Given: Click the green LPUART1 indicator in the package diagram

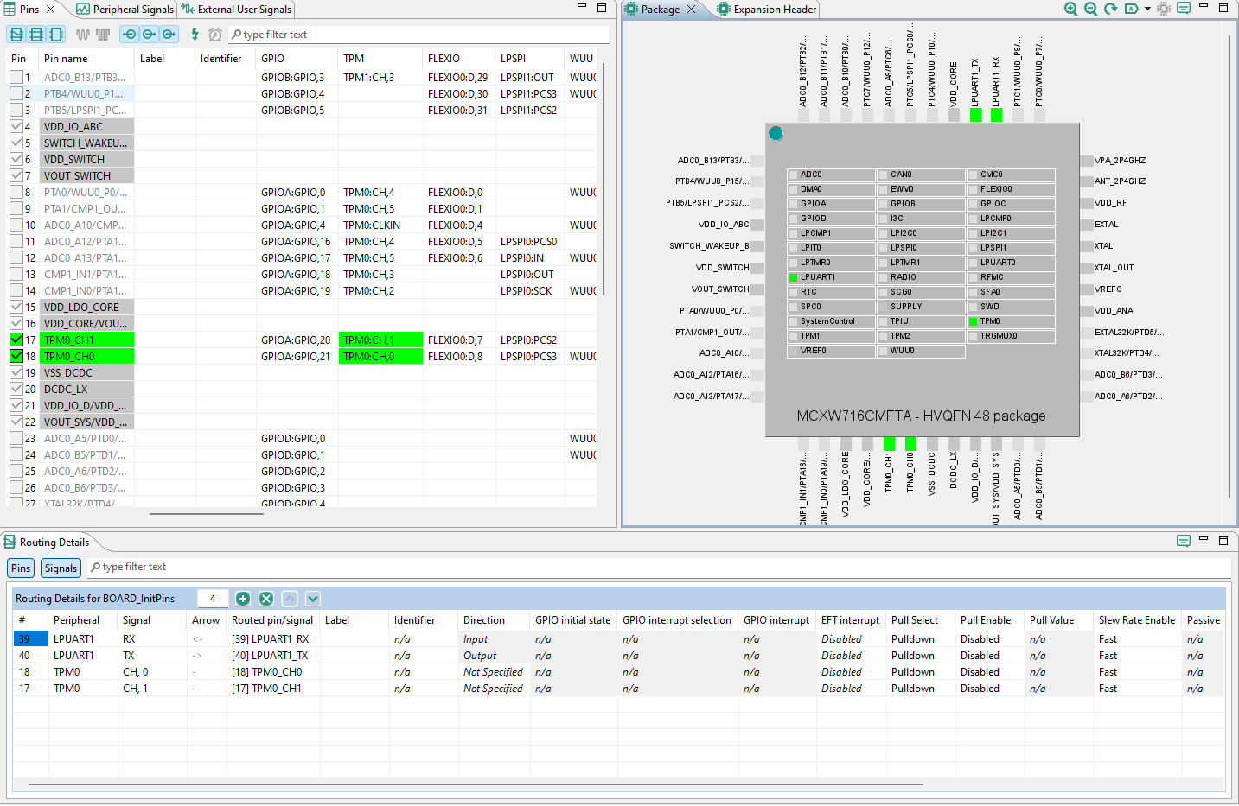Looking at the screenshot, I should coord(793,277).
